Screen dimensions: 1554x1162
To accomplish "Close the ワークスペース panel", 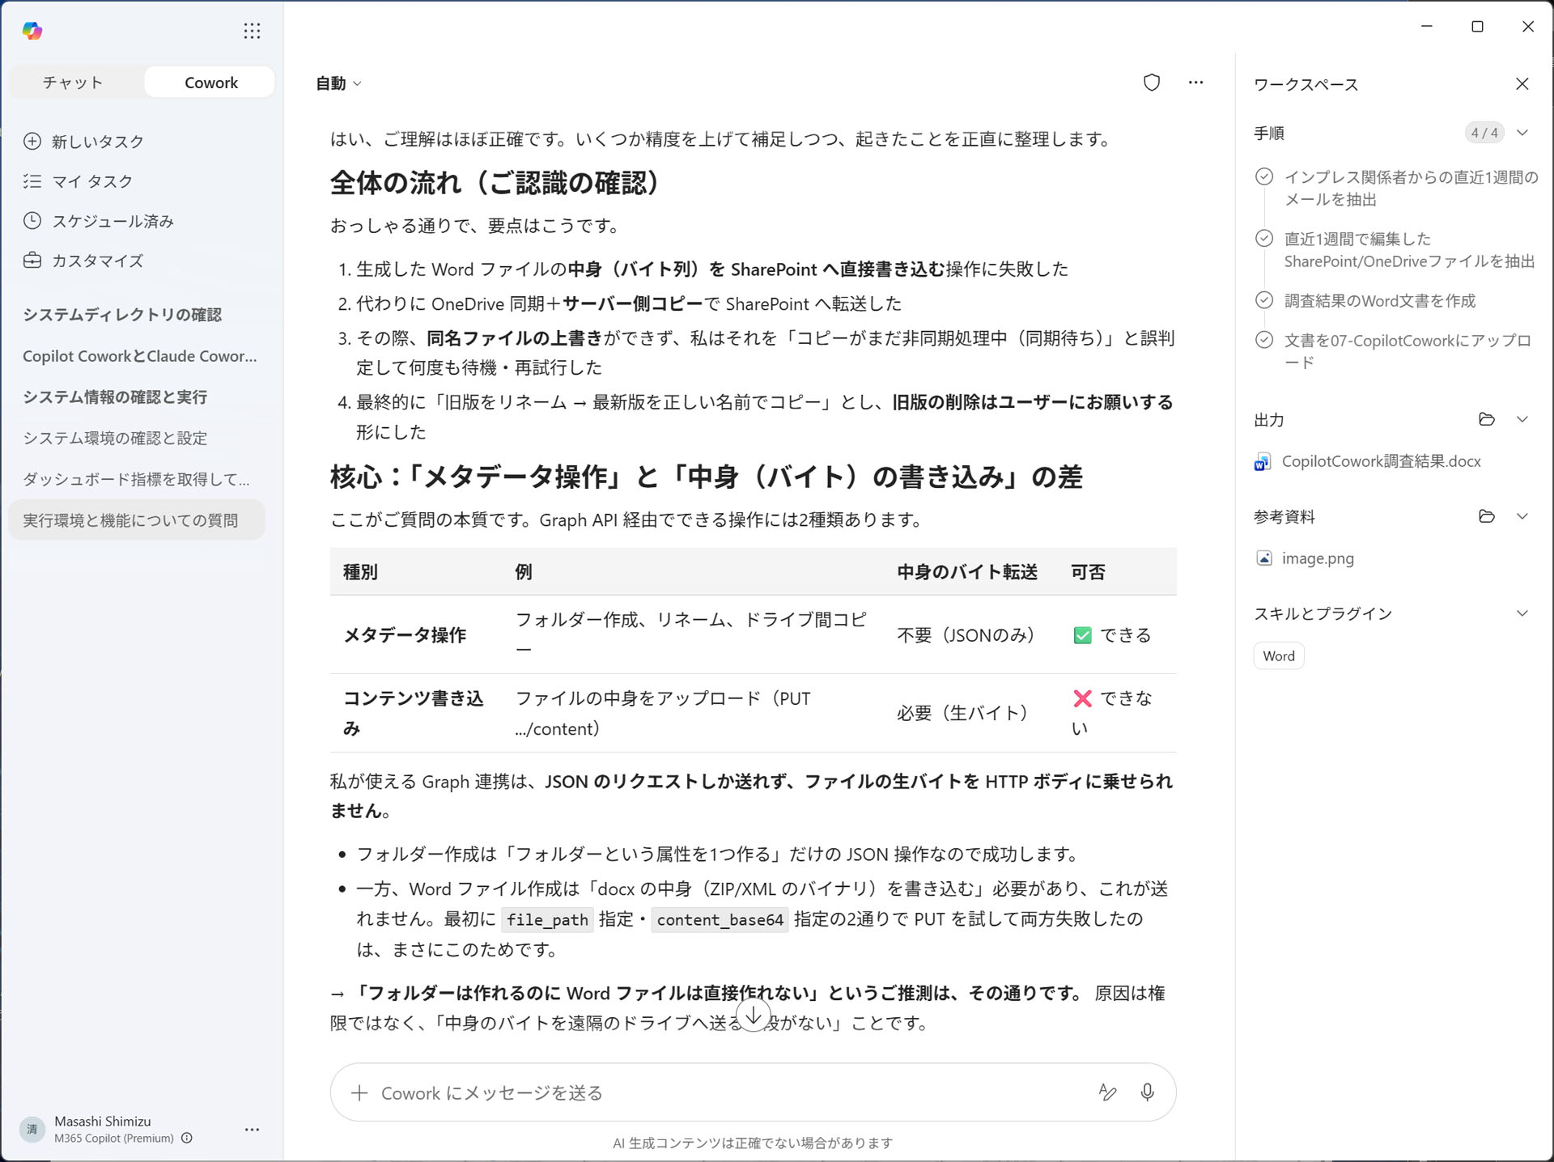I will click(1522, 84).
